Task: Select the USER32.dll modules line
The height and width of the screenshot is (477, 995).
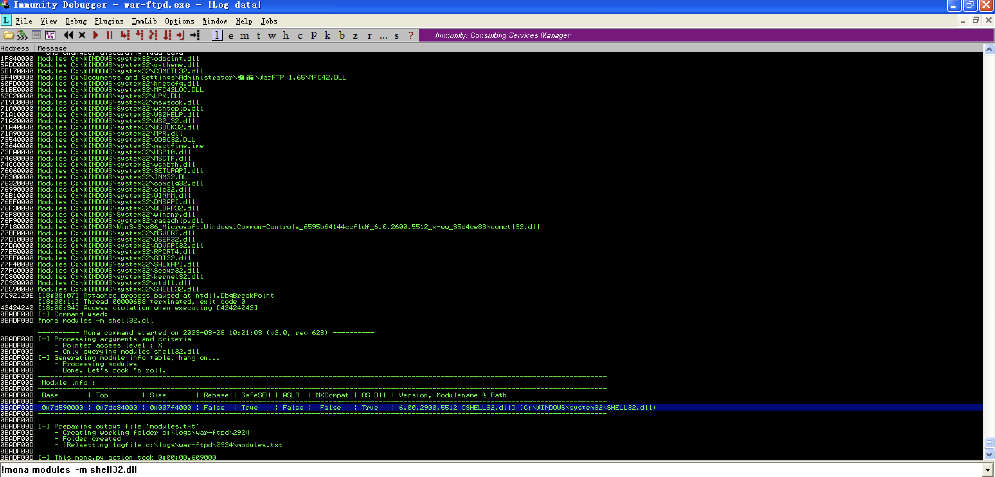Action: (x=116, y=239)
